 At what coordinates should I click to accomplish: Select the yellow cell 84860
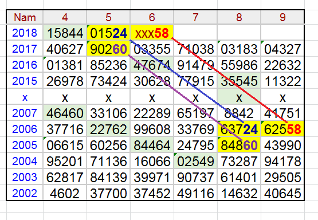[x=239, y=145]
